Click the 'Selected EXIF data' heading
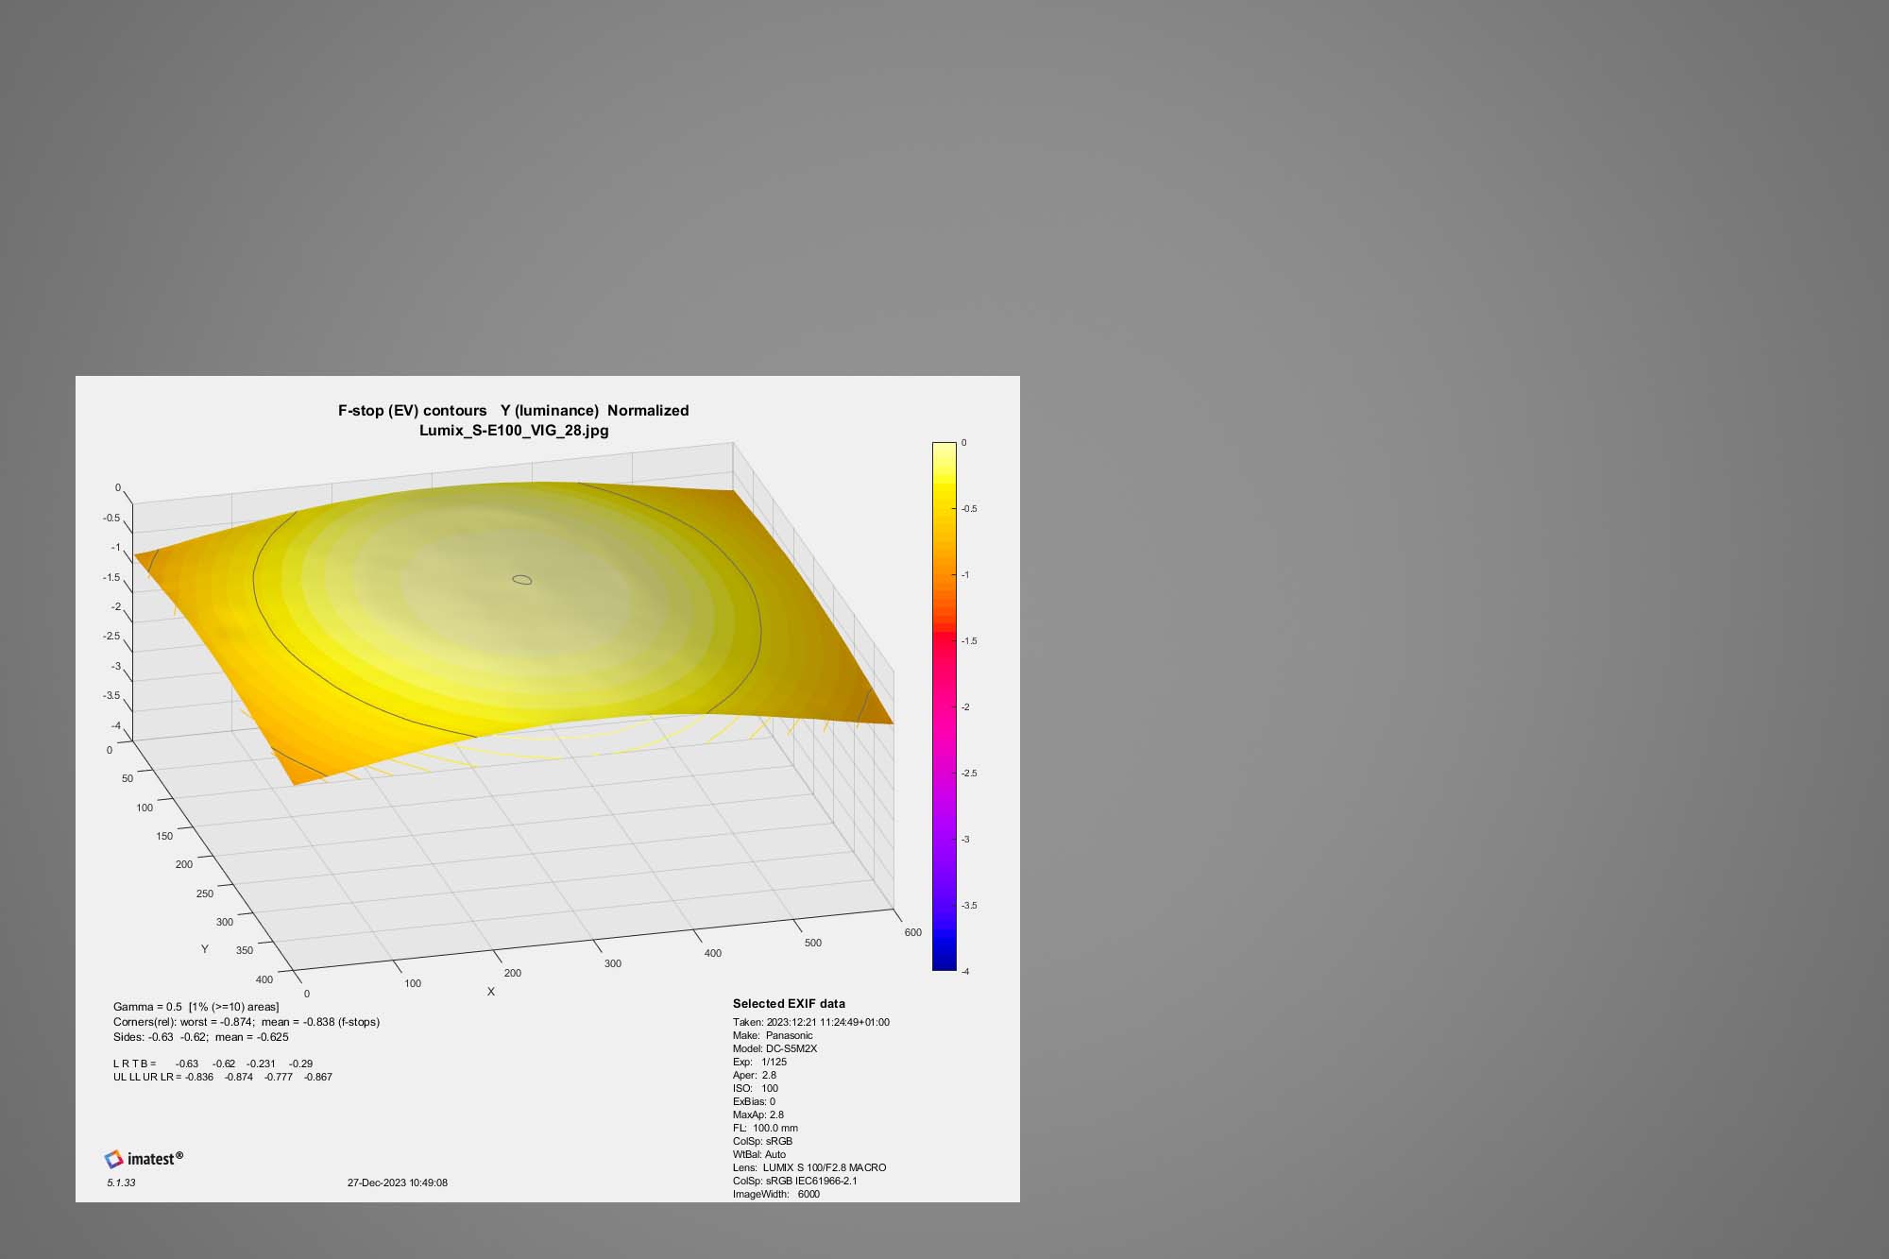This screenshot has height=1259, width=1889. click(x=789, y=1004)
